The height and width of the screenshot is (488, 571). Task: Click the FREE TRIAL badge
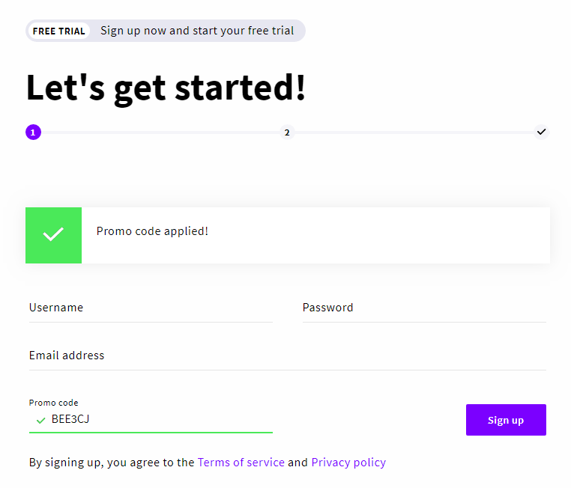pyautogui.click(x=58, y=31)
